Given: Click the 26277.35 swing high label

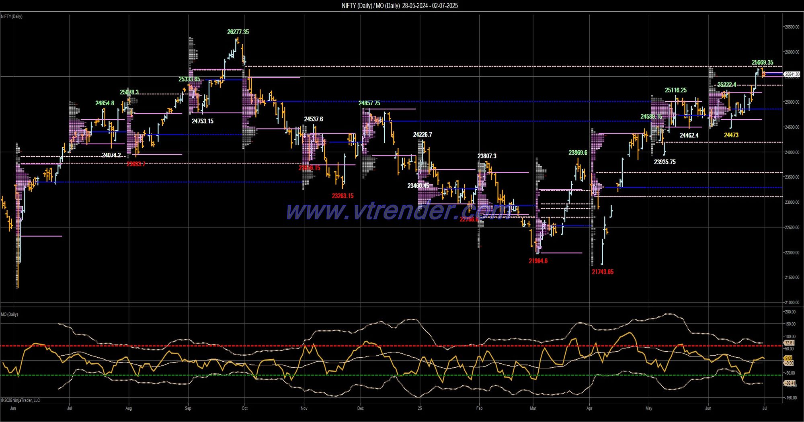Looking at the screenshot, I should [238, 32].
